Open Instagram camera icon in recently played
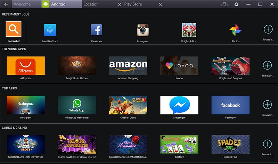The image size is (278, 164). [143, 30]
